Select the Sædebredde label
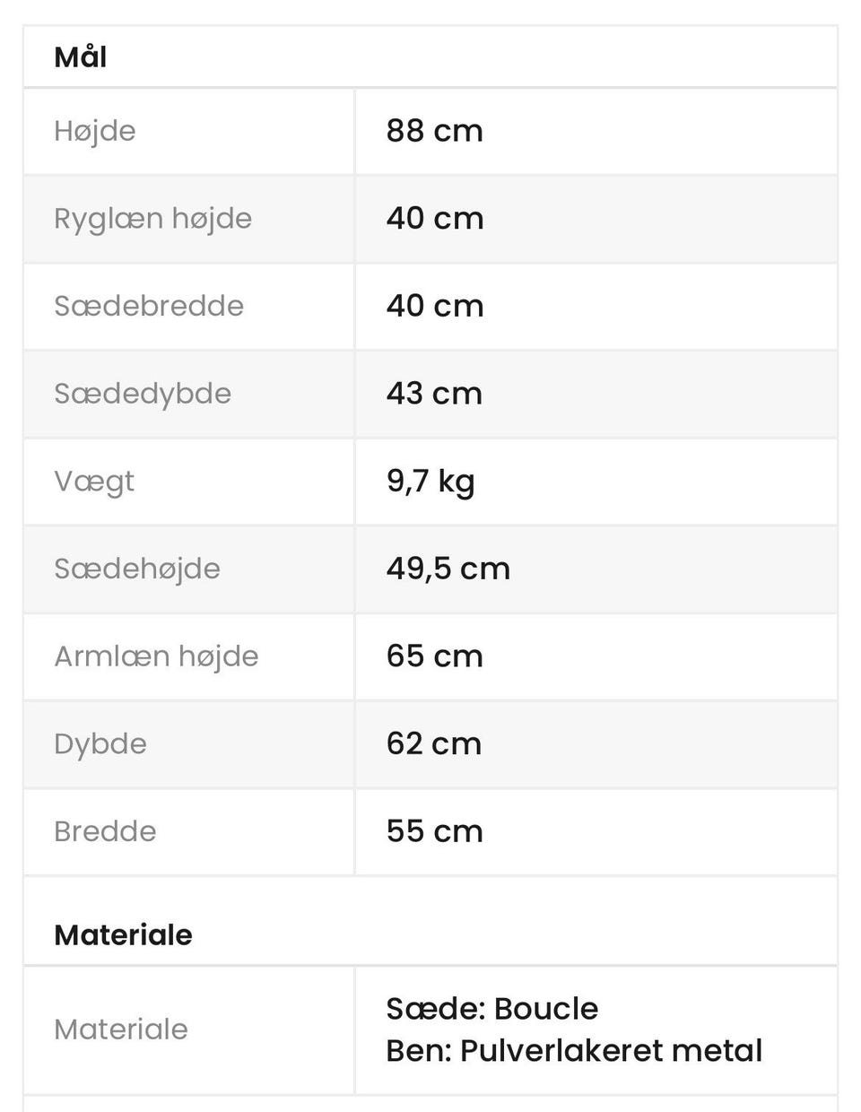 (x=149, y=306)
